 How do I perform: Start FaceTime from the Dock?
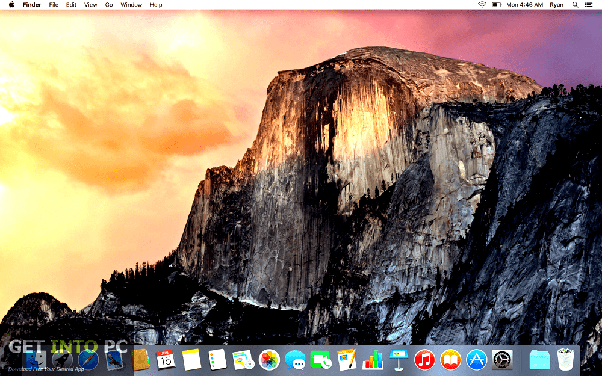click(x=321, y=360)
